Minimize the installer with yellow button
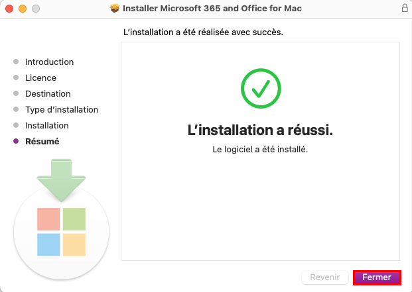The height and width of the screenshot is (292, 412). tap(23, 9)
